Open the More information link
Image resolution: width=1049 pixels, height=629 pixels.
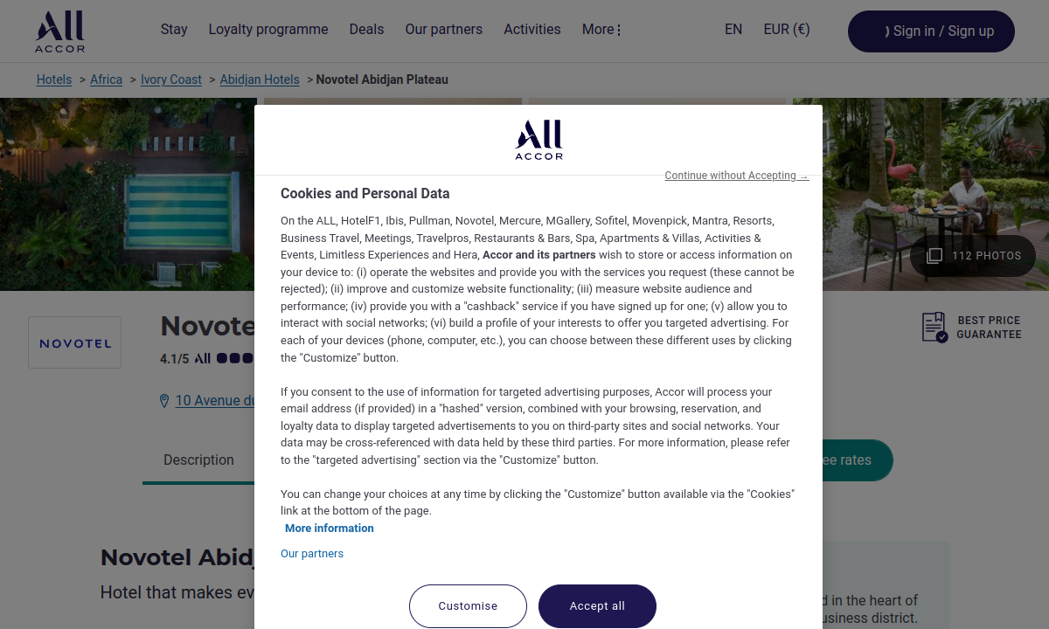330,529
